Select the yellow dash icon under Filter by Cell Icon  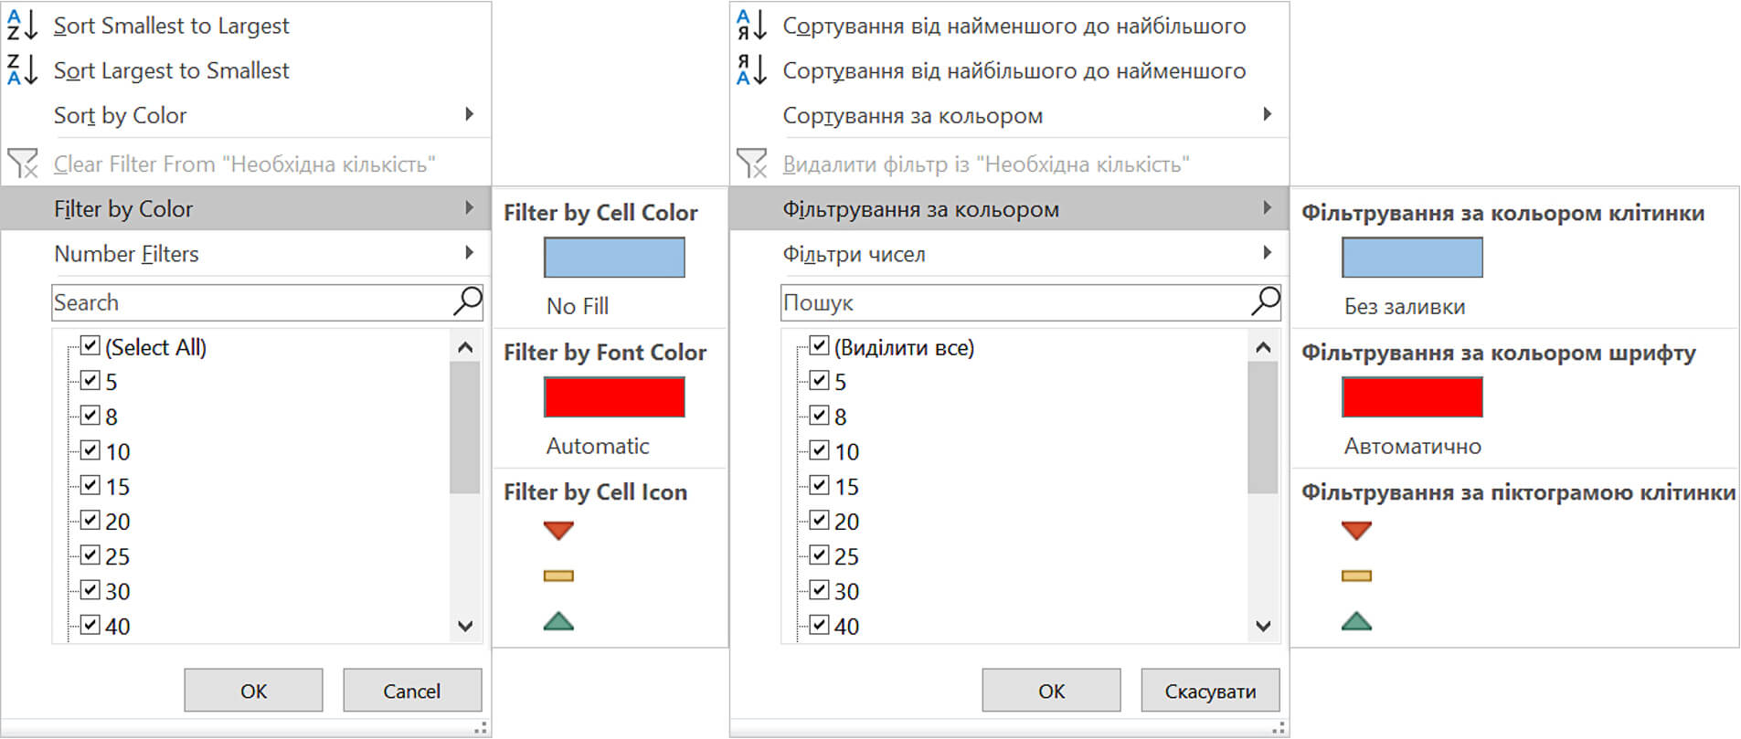558,575
